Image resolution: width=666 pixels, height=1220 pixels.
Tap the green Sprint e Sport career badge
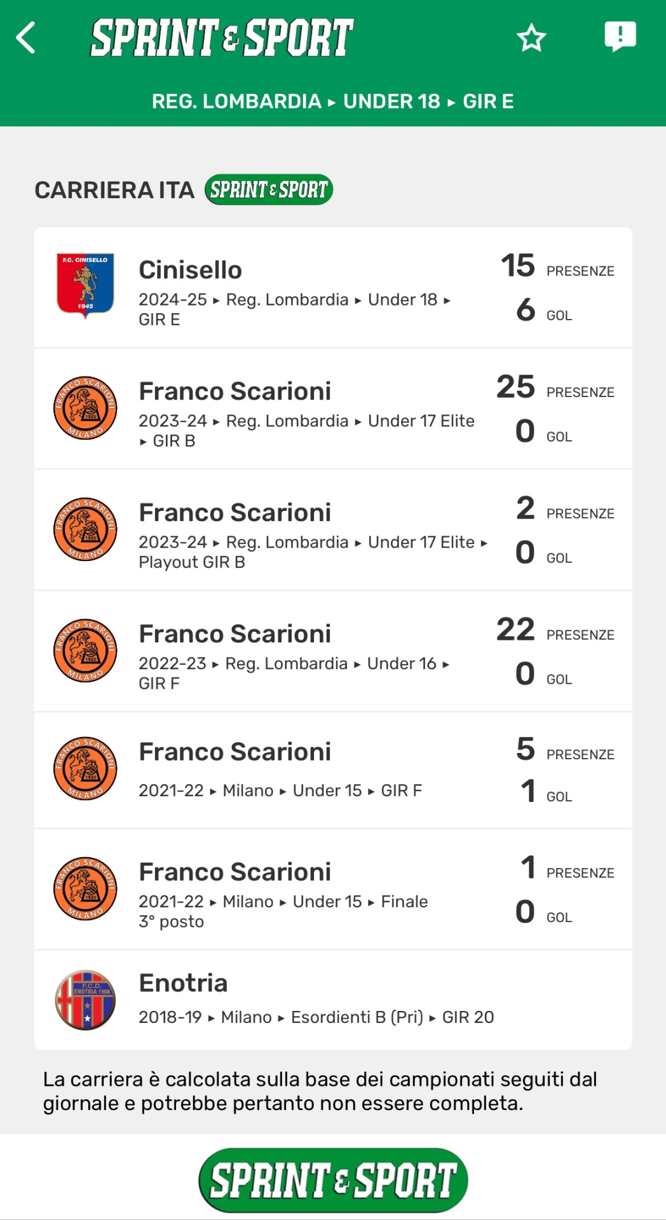(x=269, y=189)
